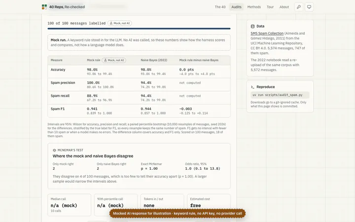Click the 'Only naive Bayes right' label

[x=111, y=164]
